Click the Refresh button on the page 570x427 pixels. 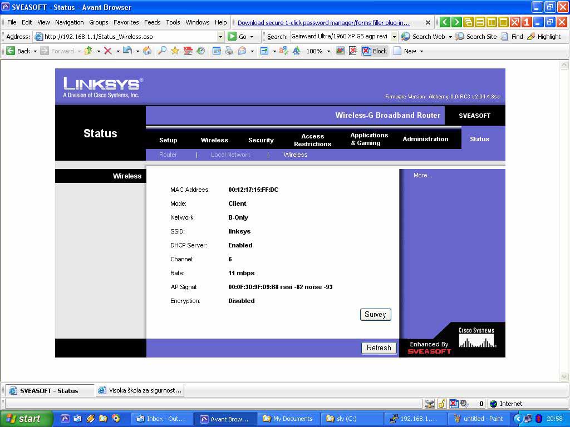[x=379, y=348]
